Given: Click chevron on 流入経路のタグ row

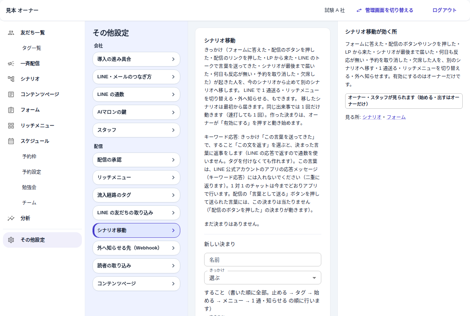Looking at the screenshot, I should (x=173, y=195).
